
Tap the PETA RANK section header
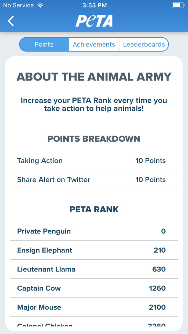(94, 209)
